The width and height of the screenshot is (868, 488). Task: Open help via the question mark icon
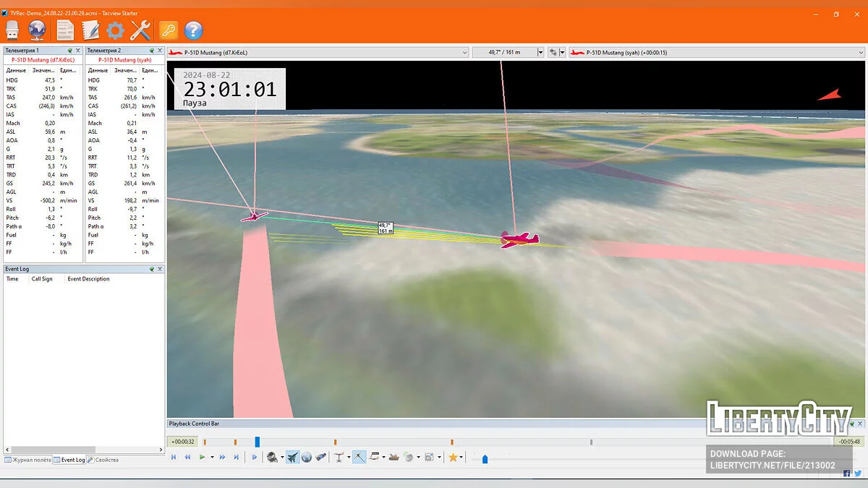[193, 30]
